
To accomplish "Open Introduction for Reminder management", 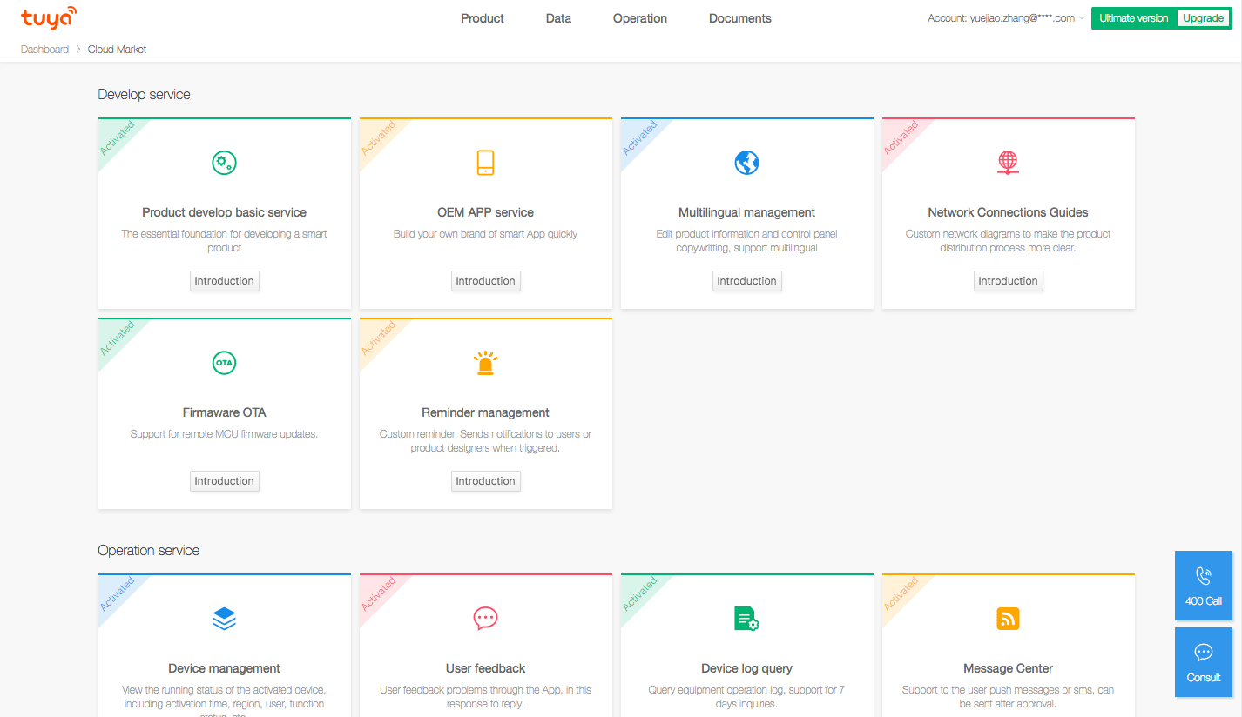I will (x=486, y=481).
